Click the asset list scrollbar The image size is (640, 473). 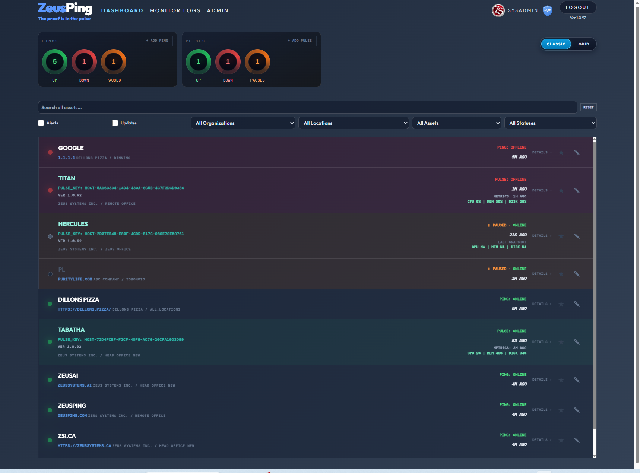[595, 285]
